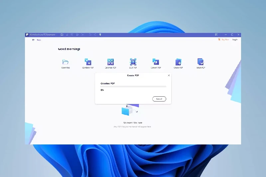Open the Log in link
Viewport: 266px width, 177px height.
235,40
